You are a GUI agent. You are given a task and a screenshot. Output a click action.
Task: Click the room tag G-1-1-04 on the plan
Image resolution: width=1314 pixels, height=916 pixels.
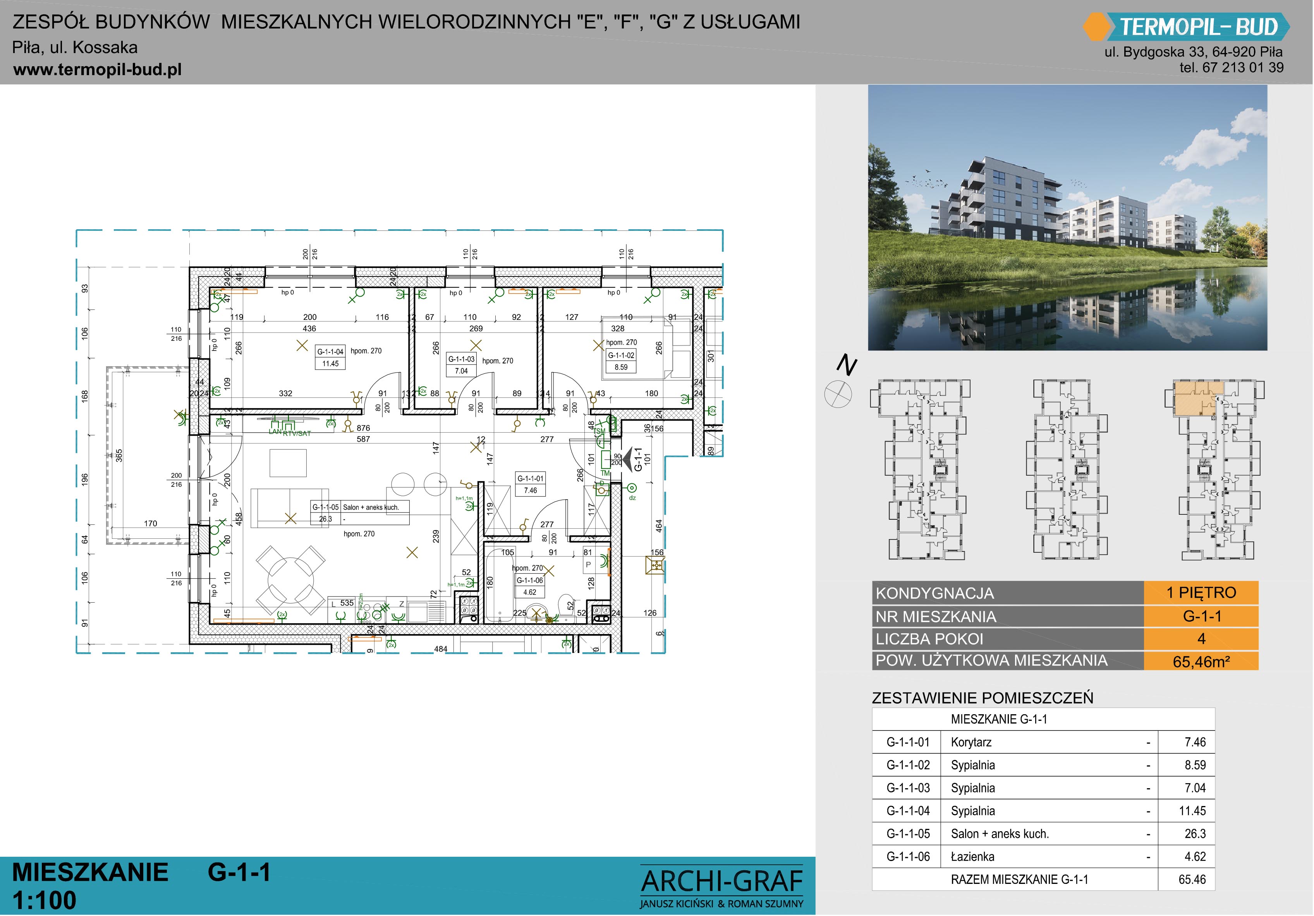click(330, 357)
